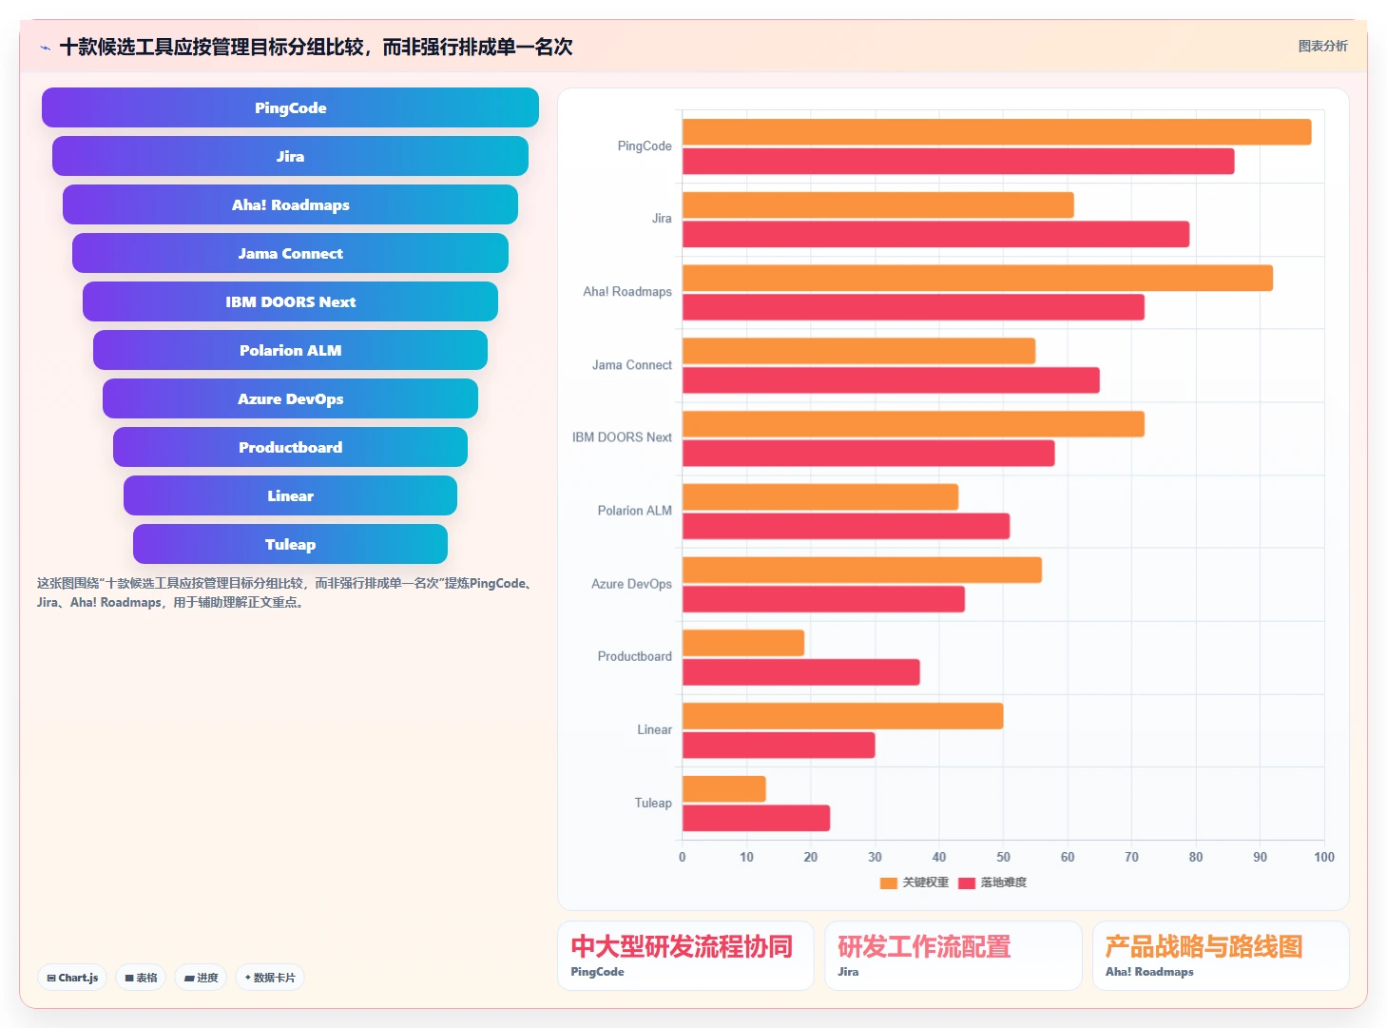
Task: Click the small icon before the title
Action: click(x=45, y=48)
